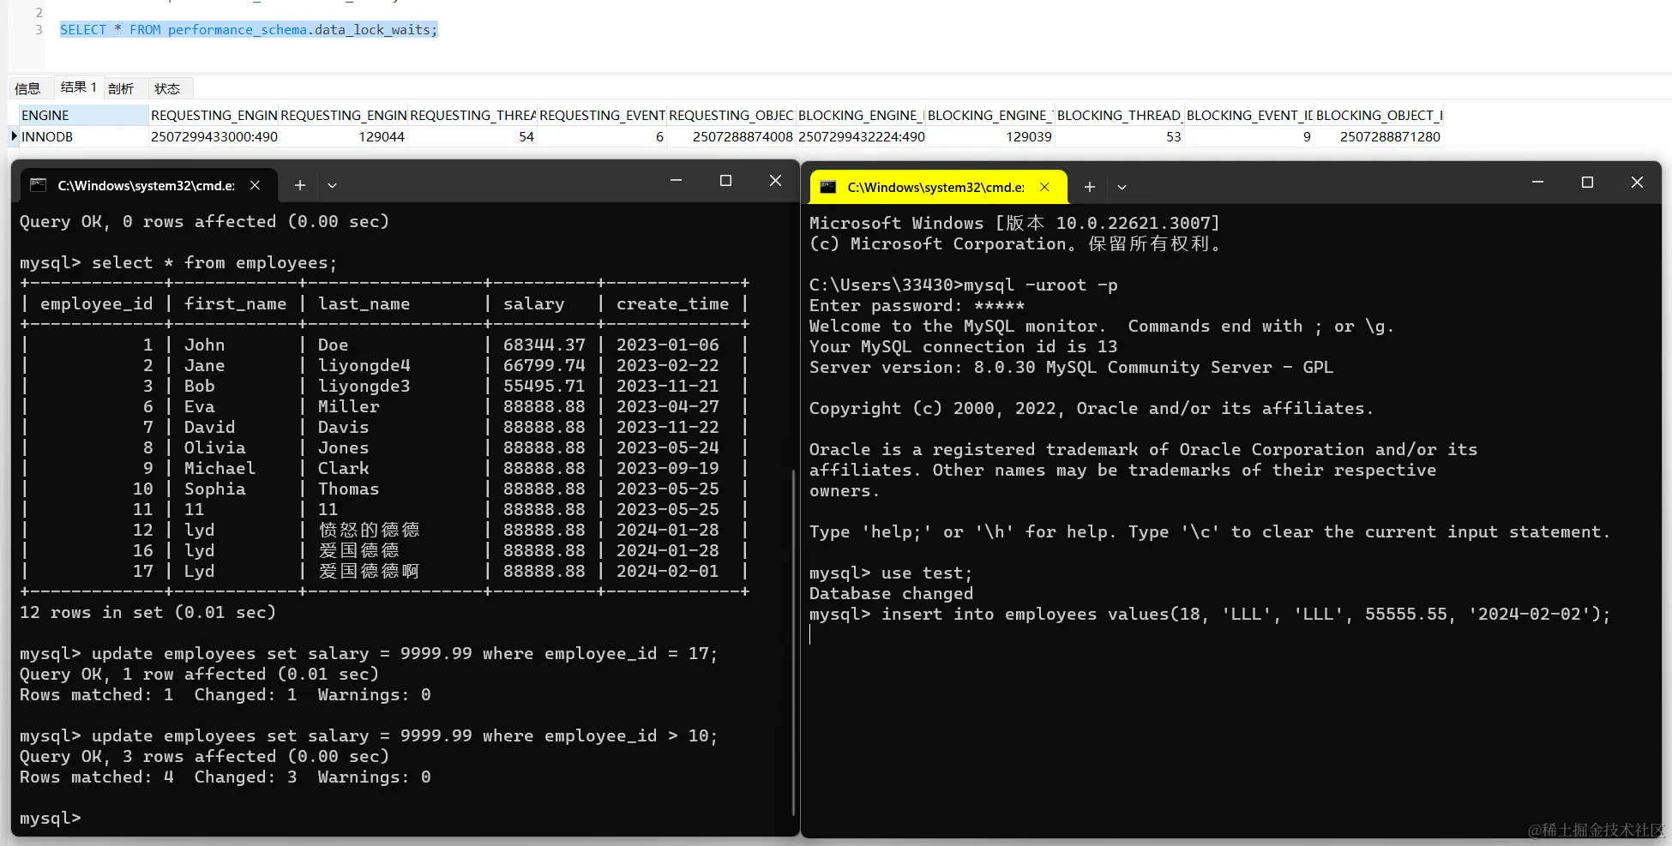The height and width of the screenshot is (846, 1672).
Task: Click the ENGINE column header
Action: click(x=84, y=115)
